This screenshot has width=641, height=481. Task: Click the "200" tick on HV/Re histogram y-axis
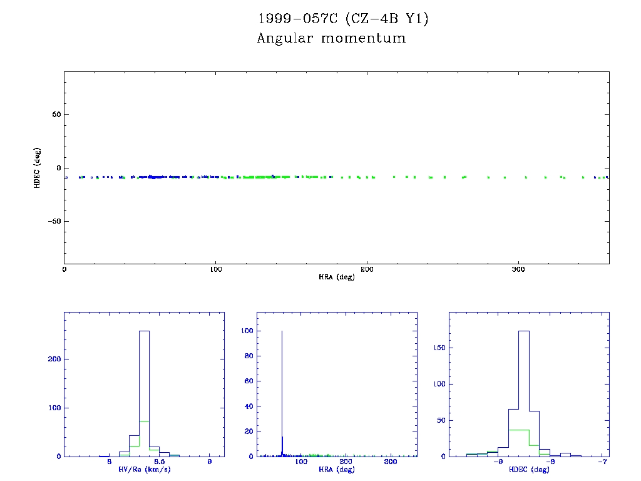[54, 359]
